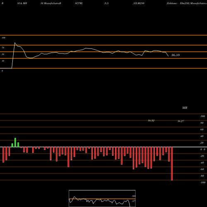The width and height of the screenshot is (207, 207).
Task: Click the 'MR' panel label
Action: [x=185, y=108]
